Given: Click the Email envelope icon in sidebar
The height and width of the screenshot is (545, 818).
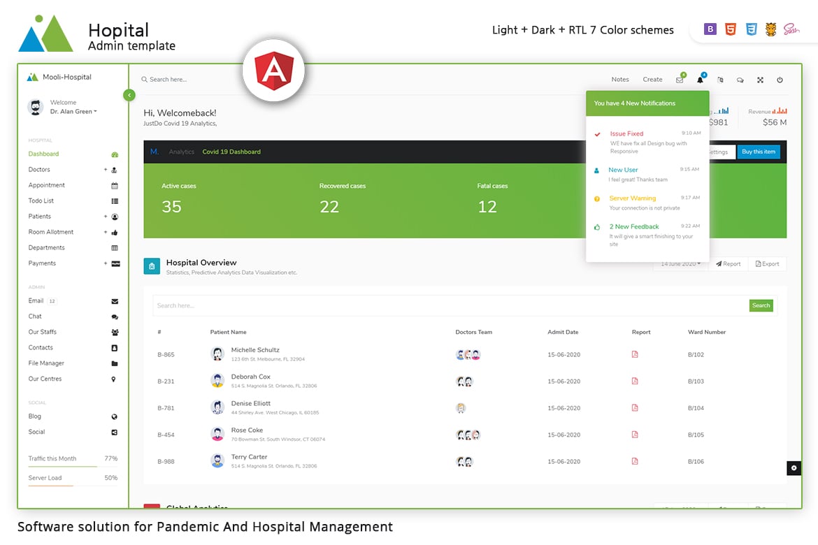Looking at the screenshot, I should (x=115, y=301).
